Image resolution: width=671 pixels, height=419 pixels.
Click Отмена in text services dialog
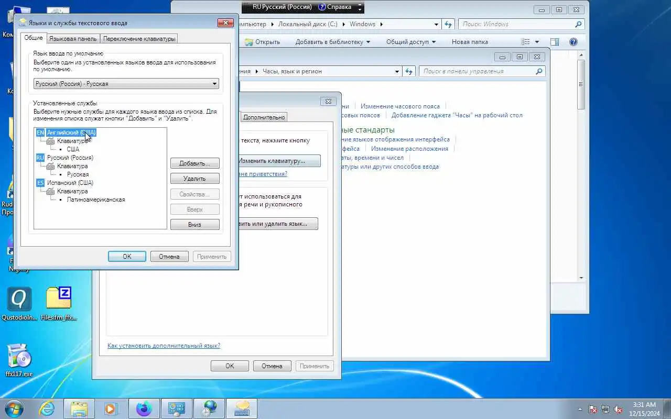(x=169, y=256)
